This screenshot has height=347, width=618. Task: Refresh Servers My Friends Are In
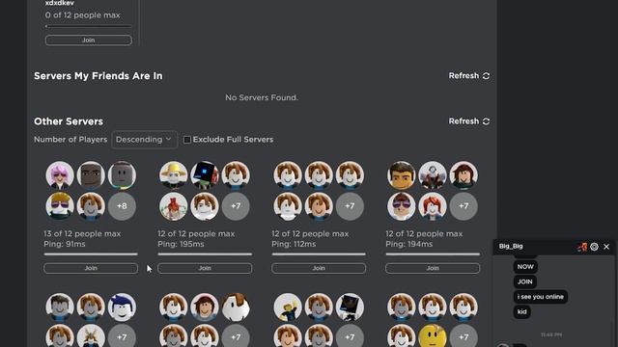click(x=469, y=75)
